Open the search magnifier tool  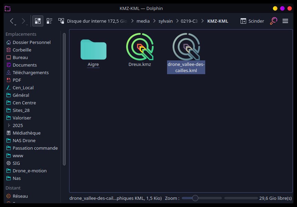273,21
